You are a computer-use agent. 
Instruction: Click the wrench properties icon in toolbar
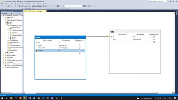pyautogui.click(x=86, y=6)
